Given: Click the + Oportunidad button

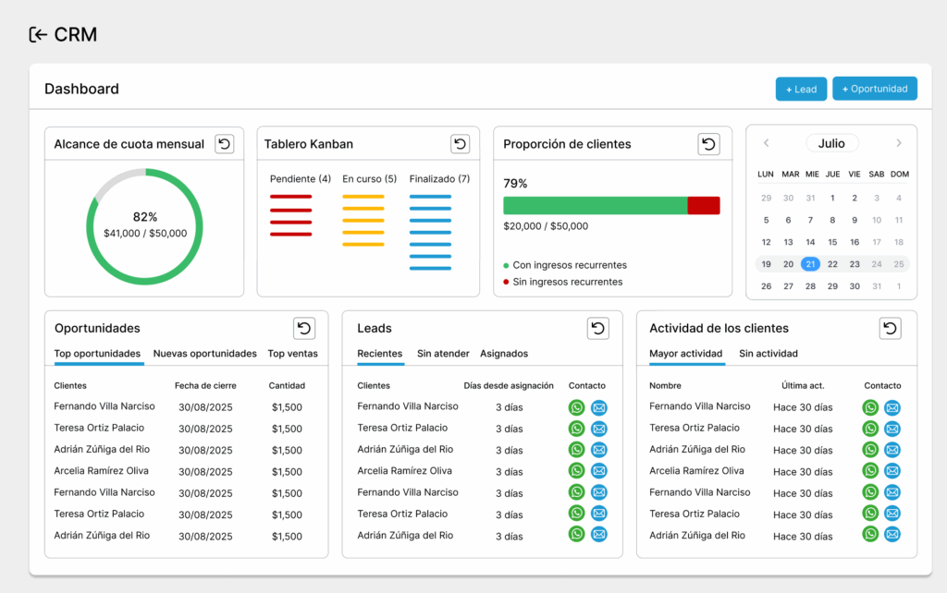Looking at the screenshot, I should click(x=874, y=89).
